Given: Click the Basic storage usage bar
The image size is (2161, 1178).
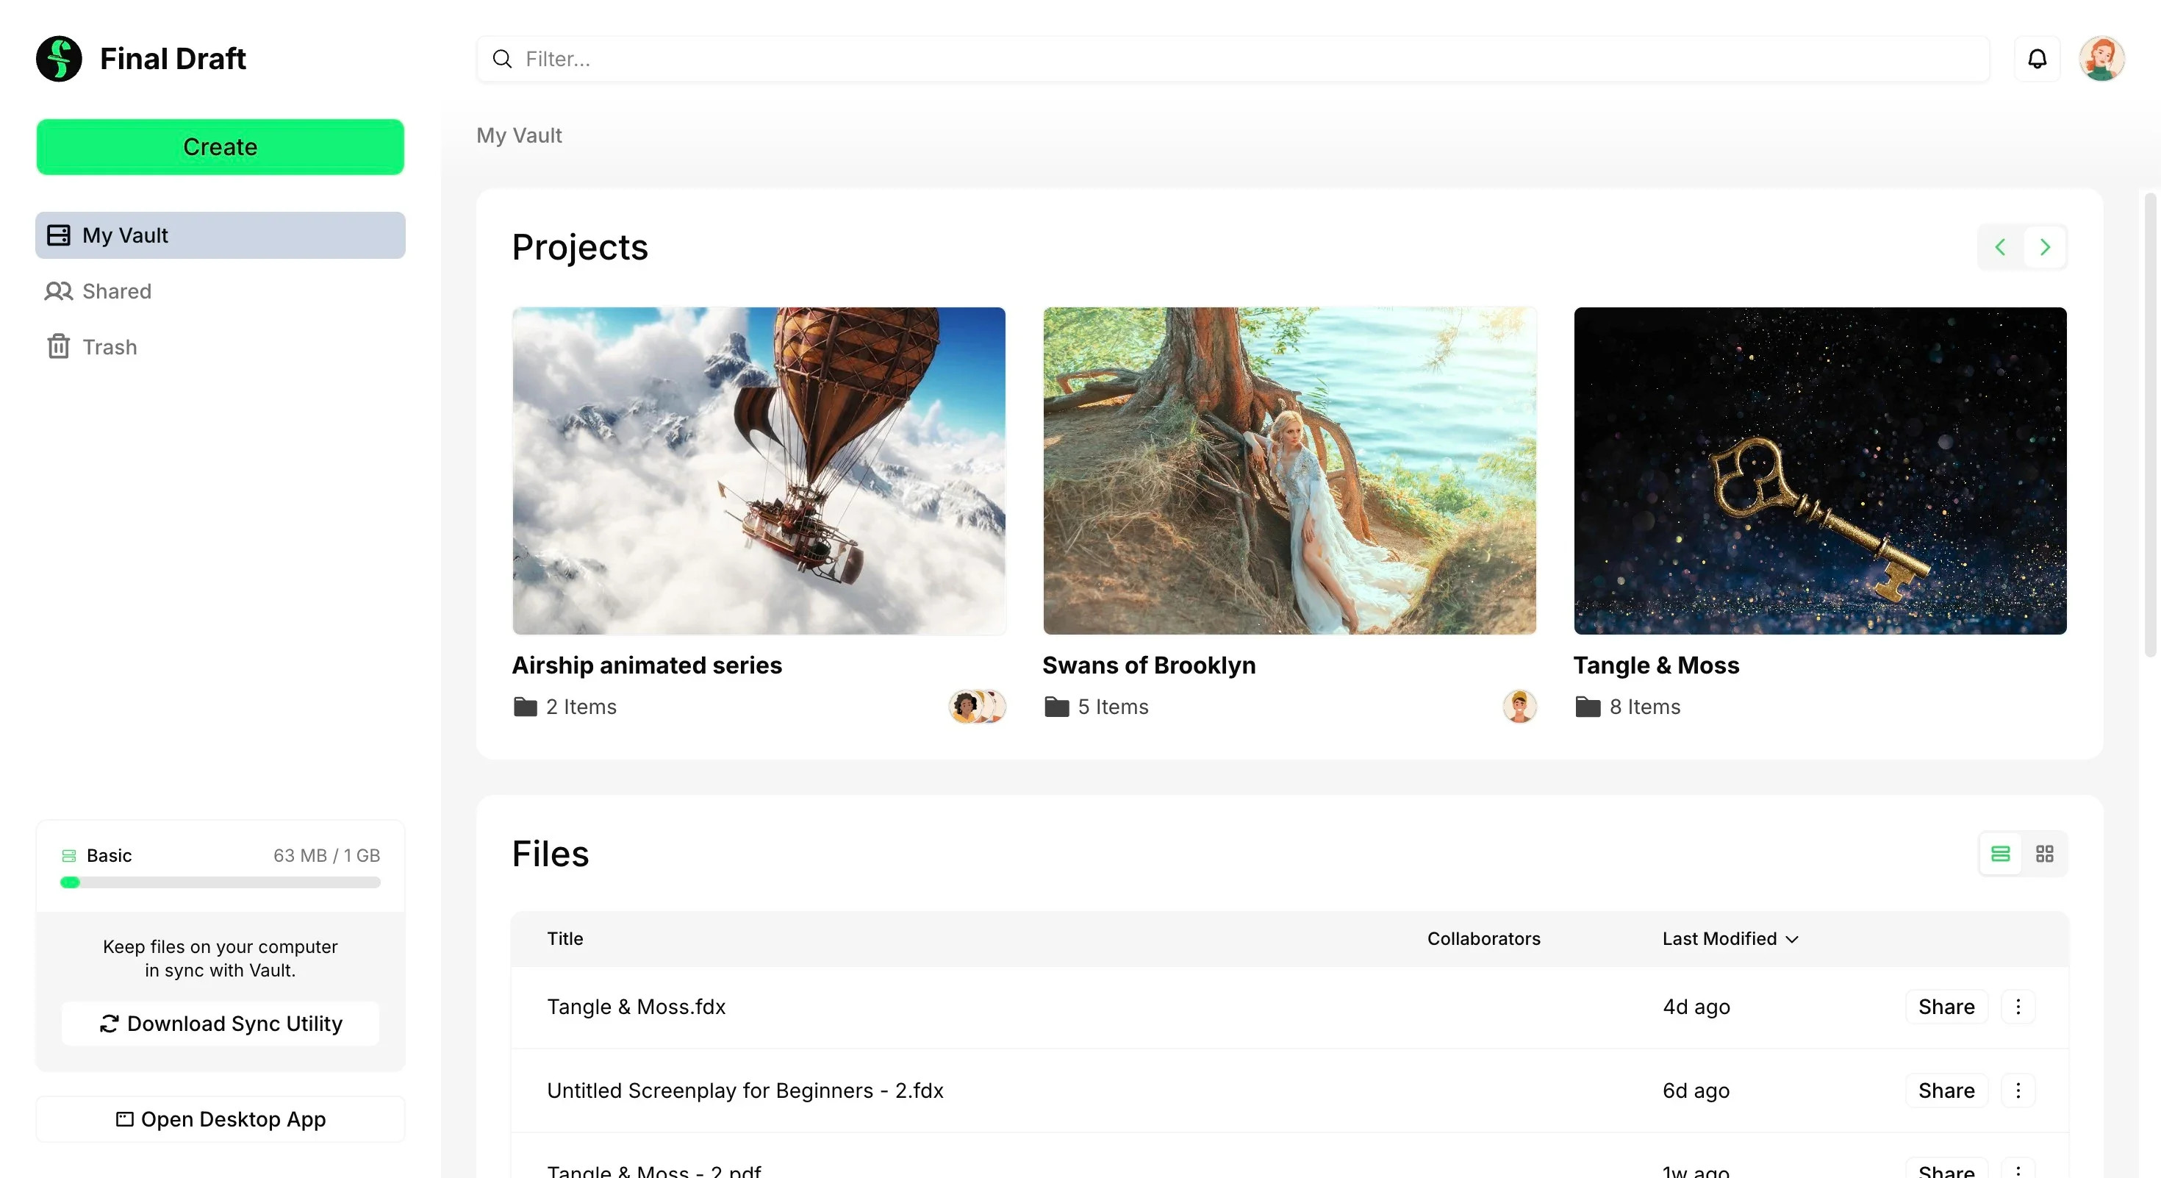Looking at the screenshot, I should coord(220,882).
